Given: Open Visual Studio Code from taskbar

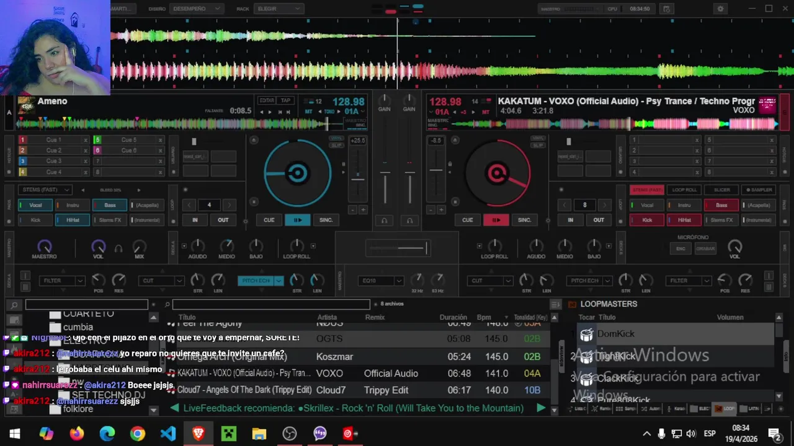Looking at the screenshot, I should pyautogui.click(x=168, y=434).
